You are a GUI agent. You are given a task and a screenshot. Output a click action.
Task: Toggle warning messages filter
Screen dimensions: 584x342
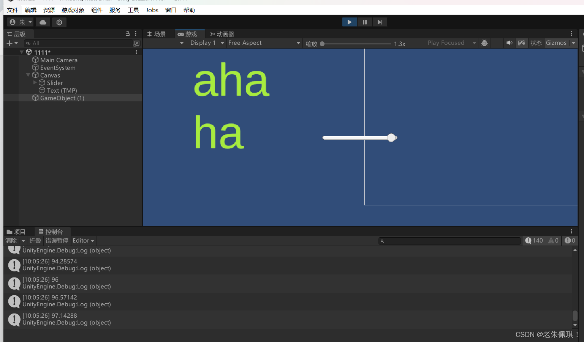click(x=553, y=241)
